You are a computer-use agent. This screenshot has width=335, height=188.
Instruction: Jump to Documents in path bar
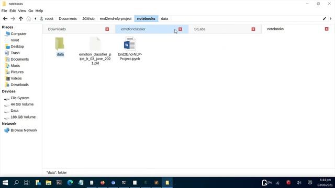[68, 19]
